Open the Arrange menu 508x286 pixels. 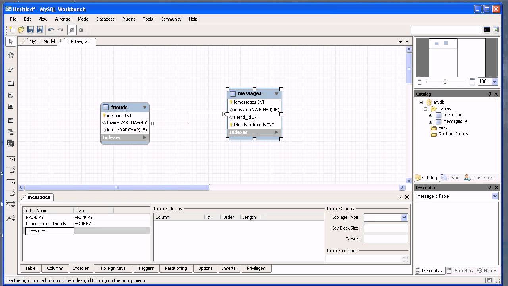pyautogui.click(x=63, y=19)
